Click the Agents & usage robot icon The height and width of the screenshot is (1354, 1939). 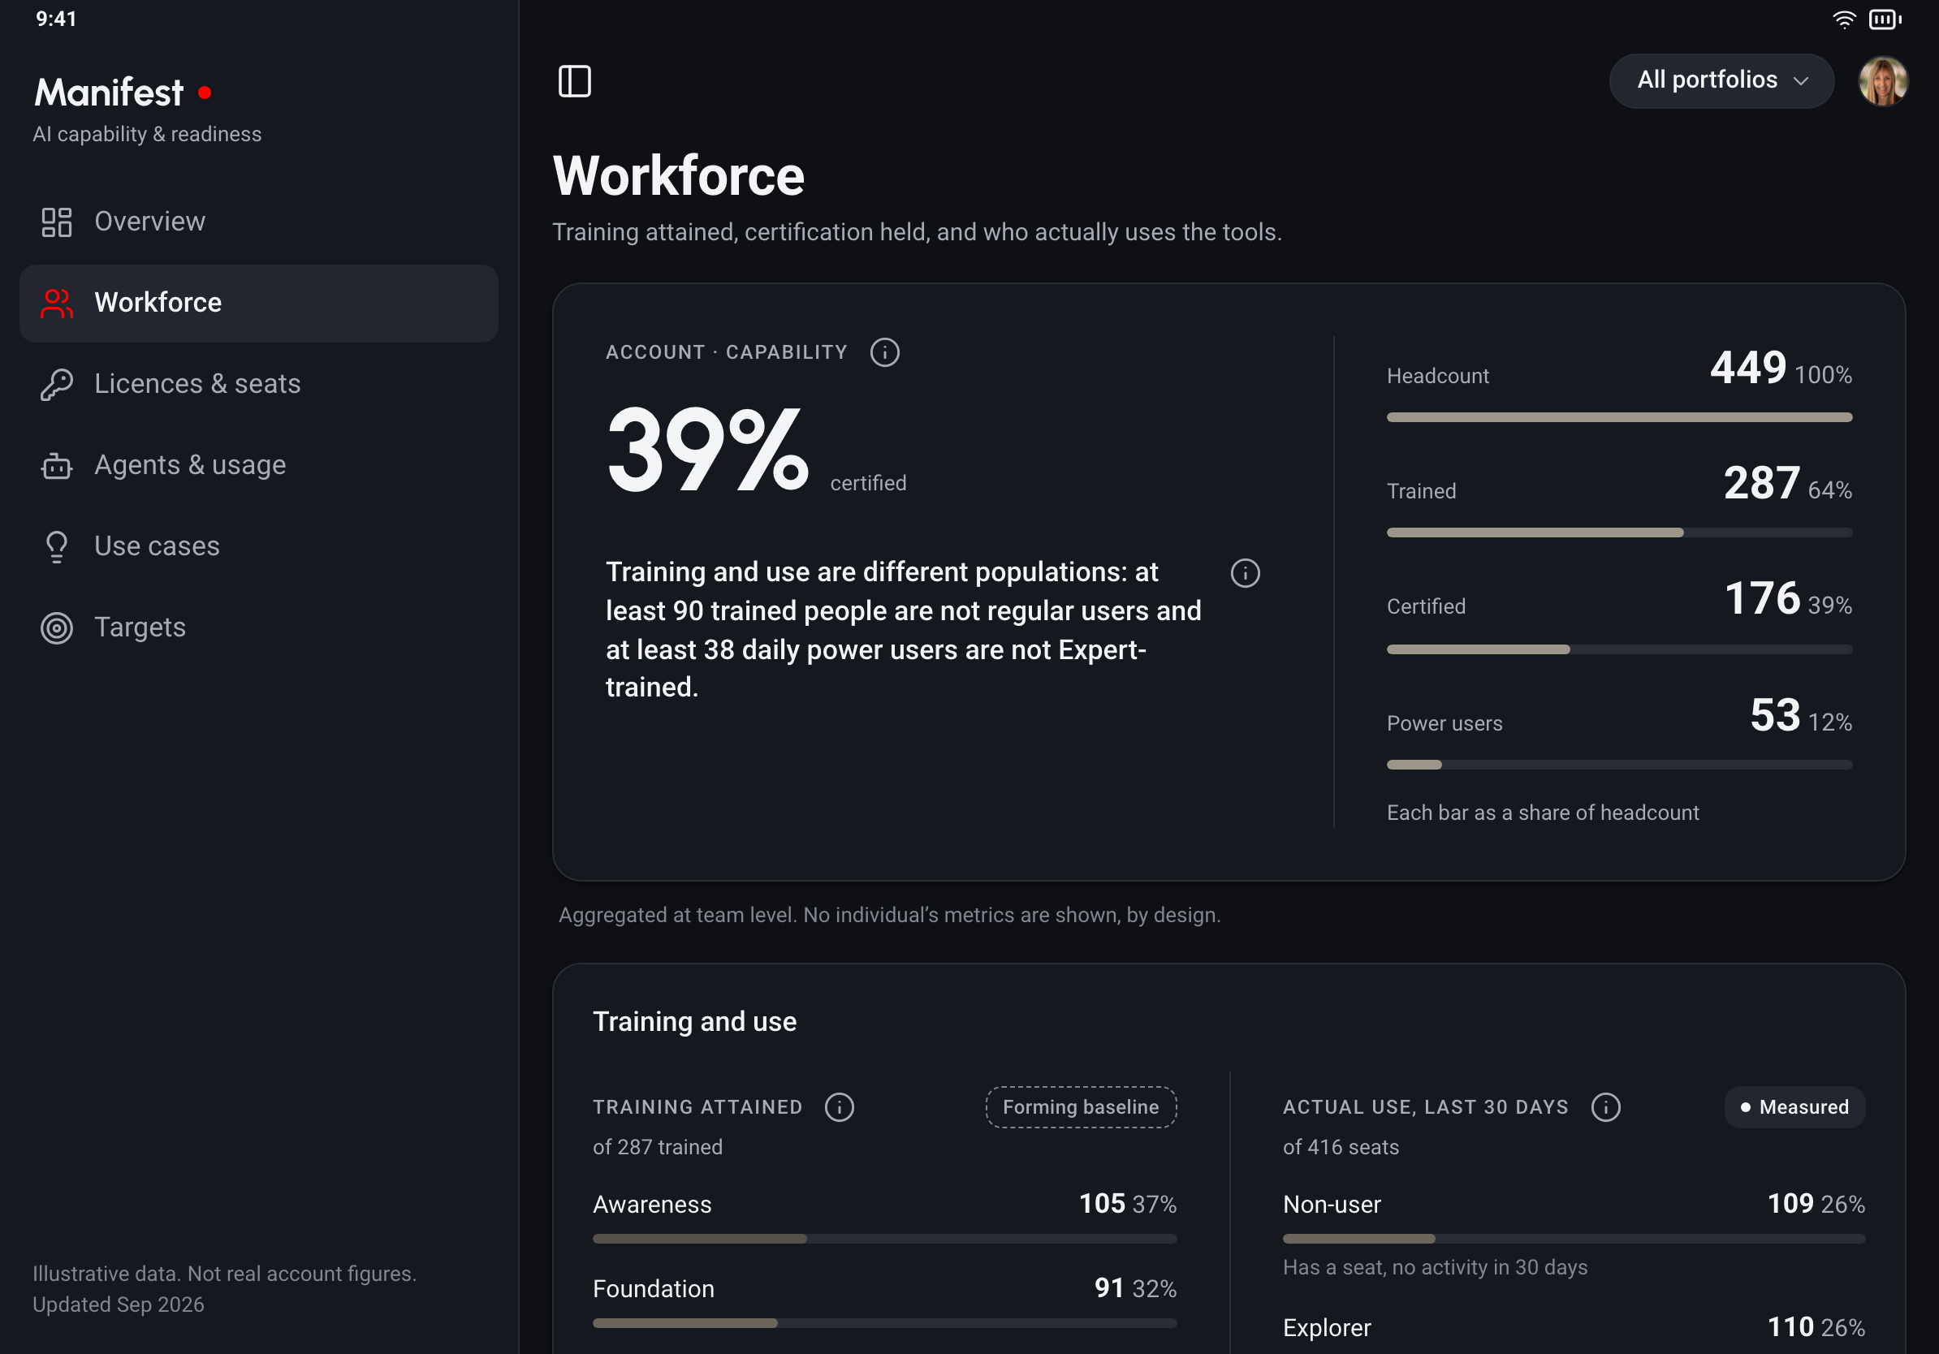click(x=57, y=465)
